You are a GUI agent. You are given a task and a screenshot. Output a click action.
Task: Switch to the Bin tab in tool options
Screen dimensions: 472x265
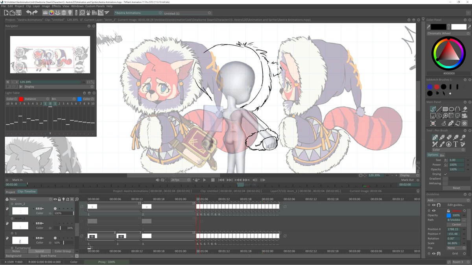[442, 155]
